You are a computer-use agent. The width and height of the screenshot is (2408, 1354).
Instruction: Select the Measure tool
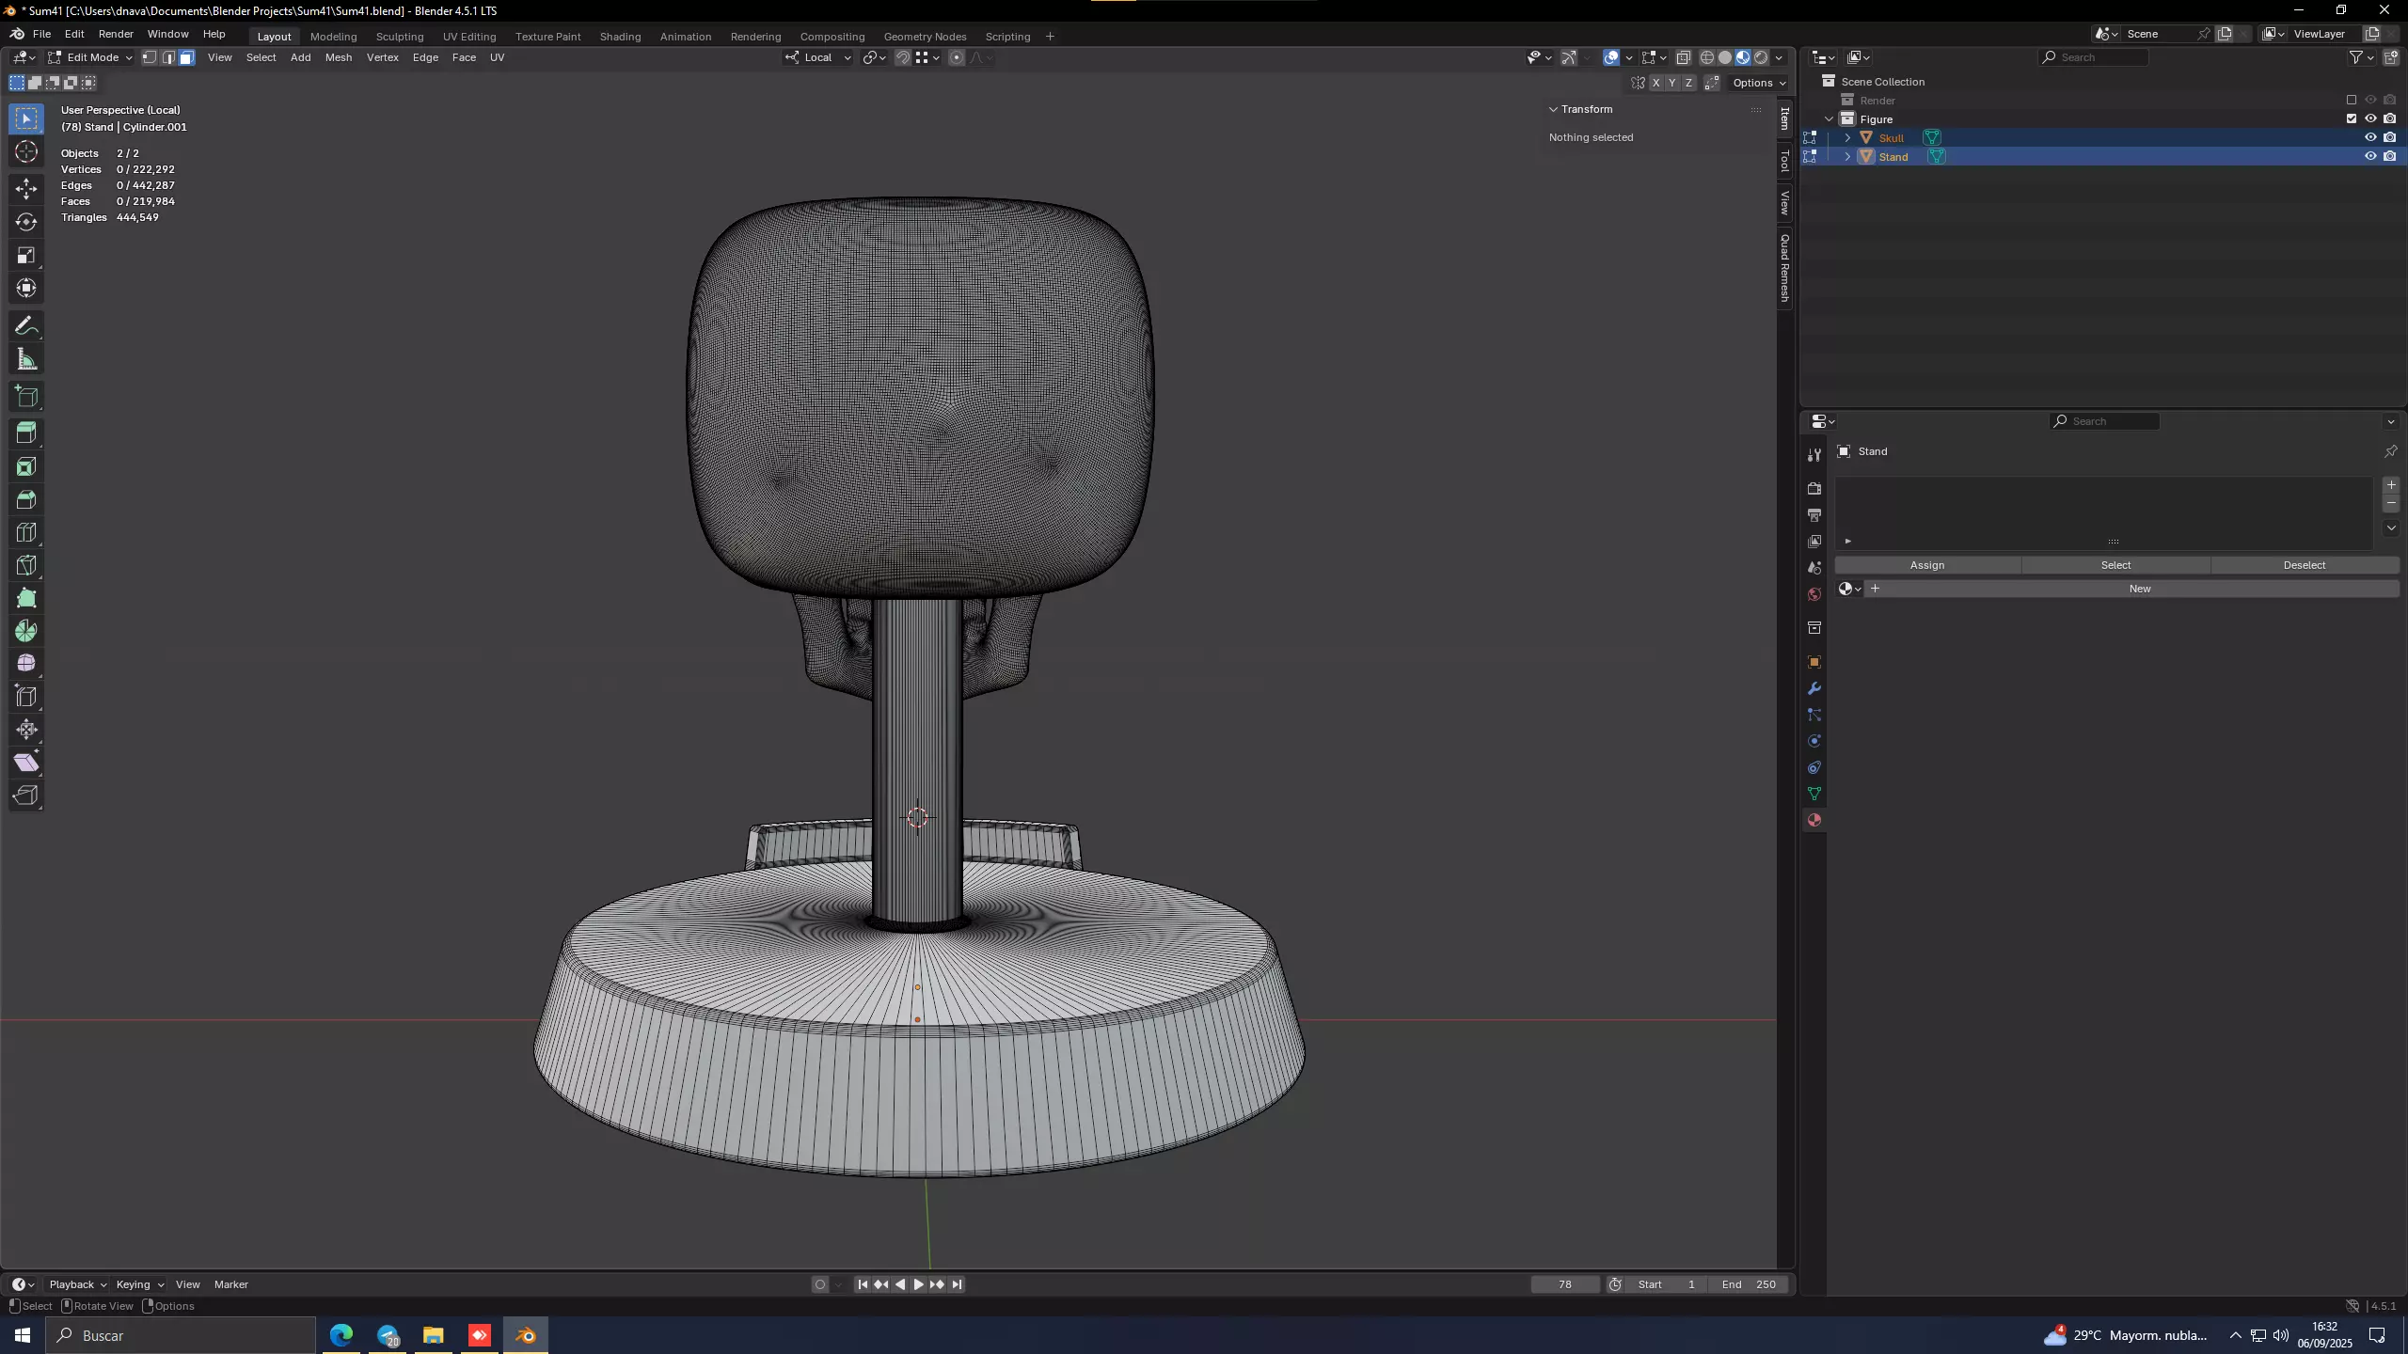pyautogui.click(x=26, y=359)
